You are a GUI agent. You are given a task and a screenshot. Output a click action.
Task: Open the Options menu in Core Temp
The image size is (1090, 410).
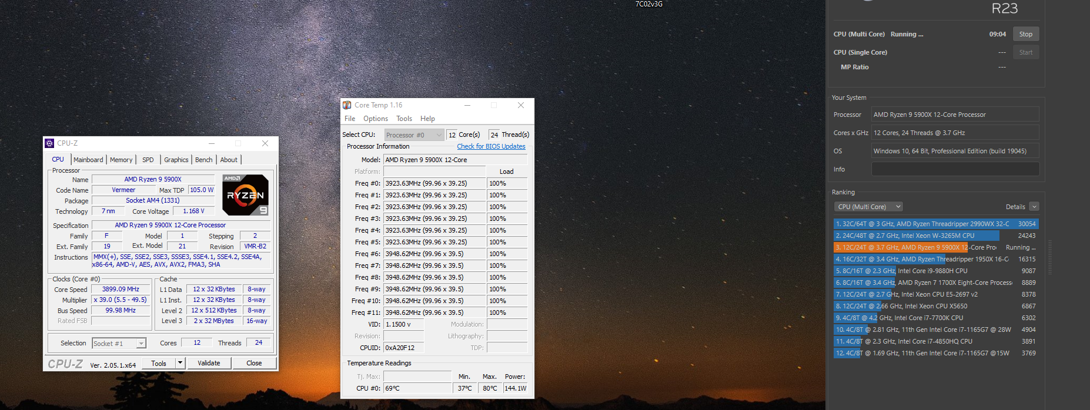click(376, 119)
